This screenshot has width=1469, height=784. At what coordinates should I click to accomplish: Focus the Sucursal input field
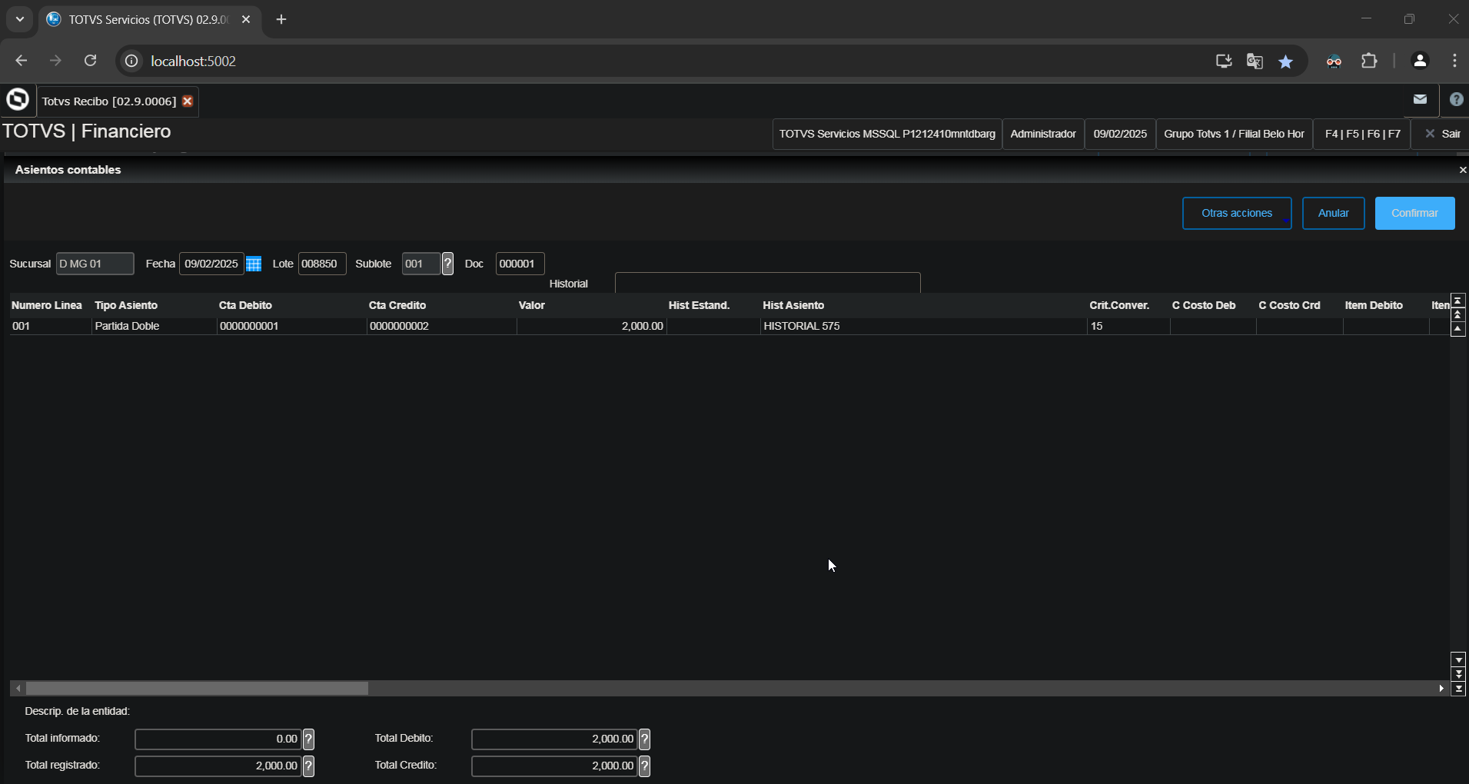coord(95,264)
